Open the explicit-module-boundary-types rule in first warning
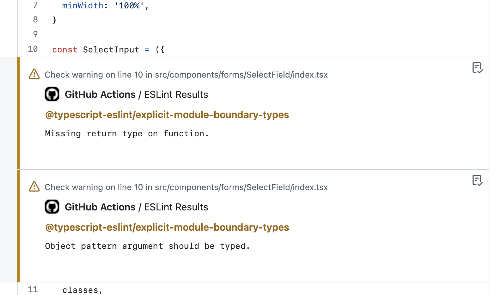The image size is (504, 295). [167, 115]
